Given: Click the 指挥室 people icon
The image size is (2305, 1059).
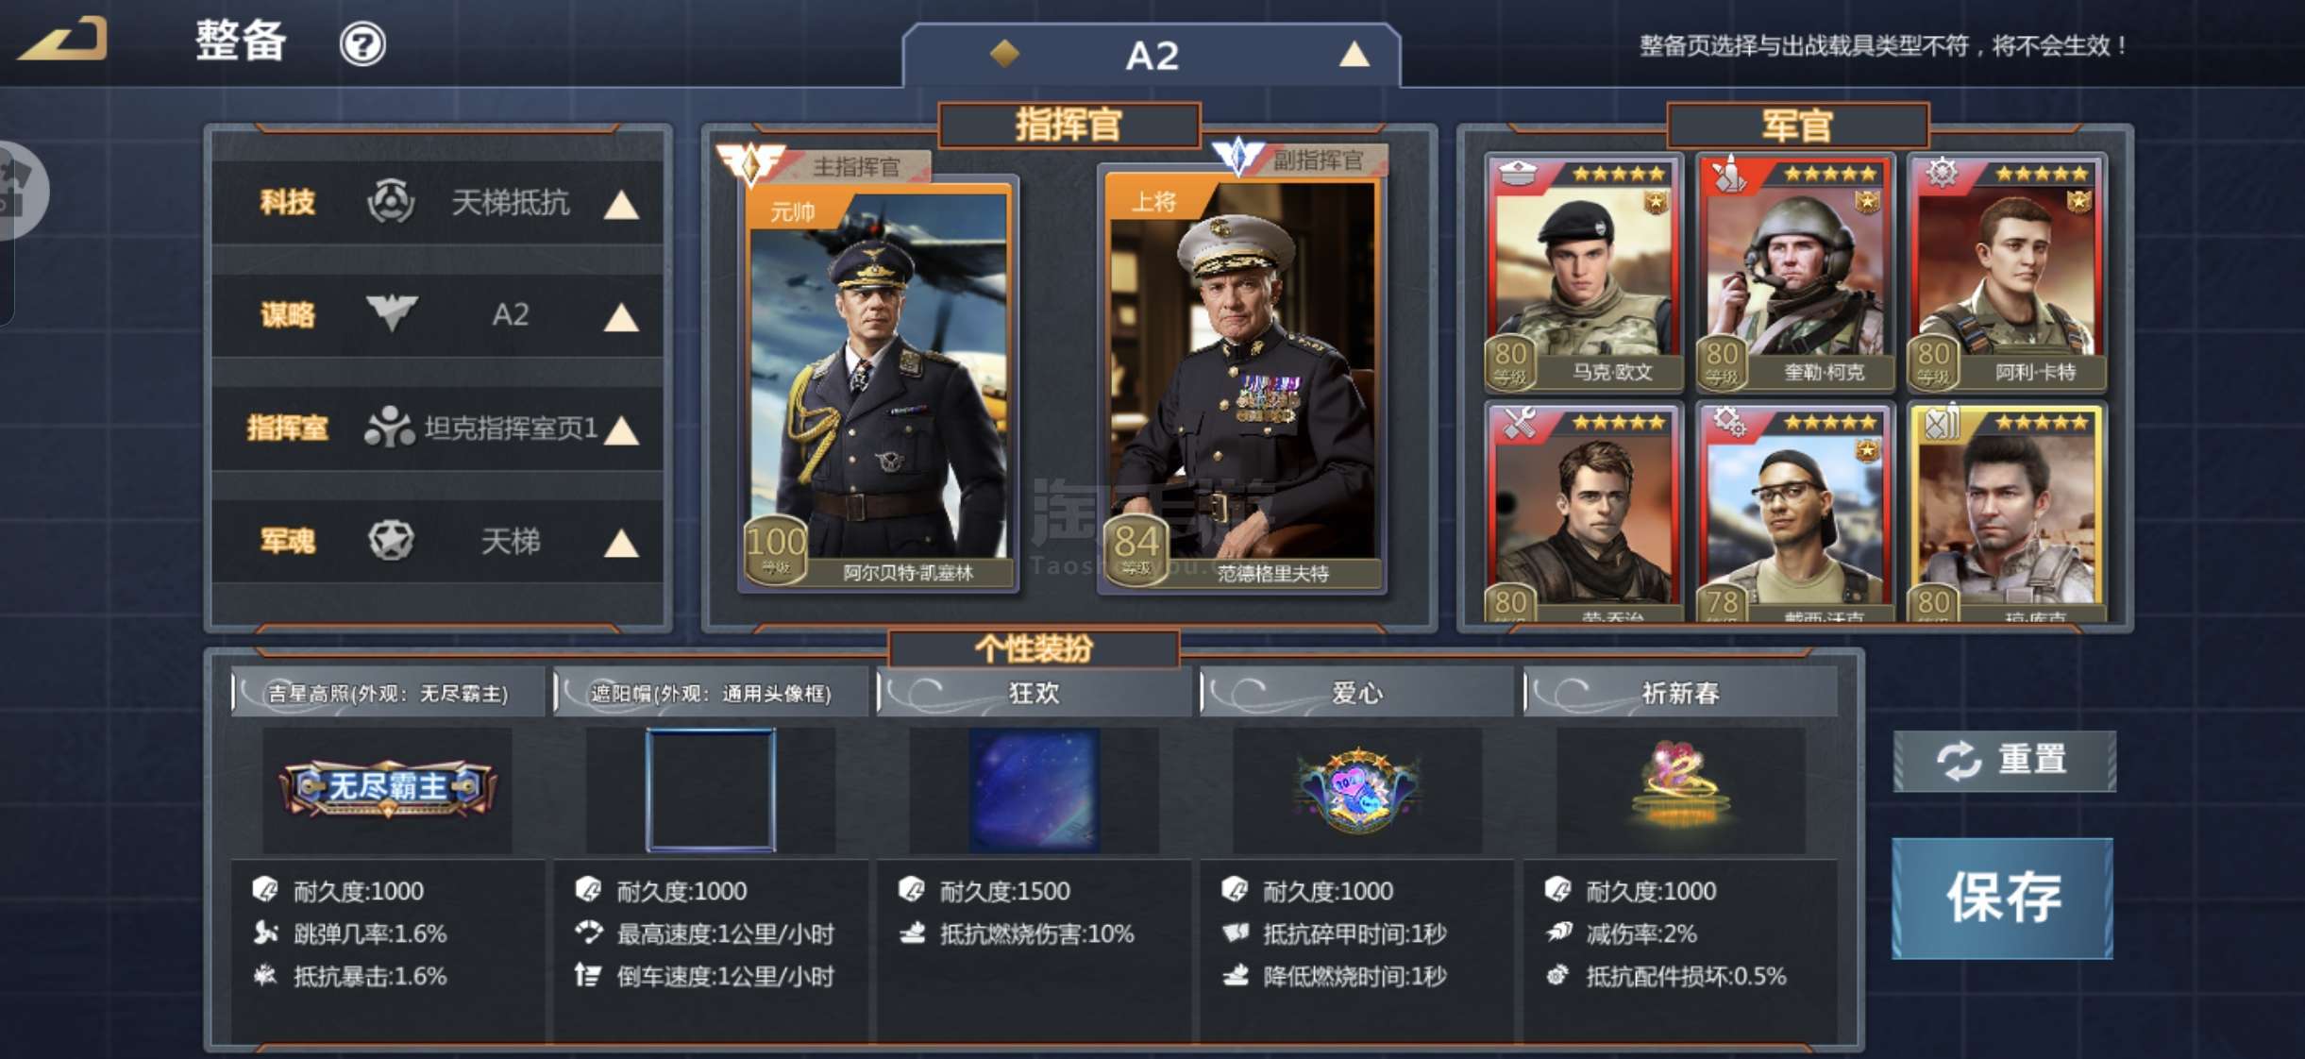Looking at the screenshot, I should (x=389, y=428).
